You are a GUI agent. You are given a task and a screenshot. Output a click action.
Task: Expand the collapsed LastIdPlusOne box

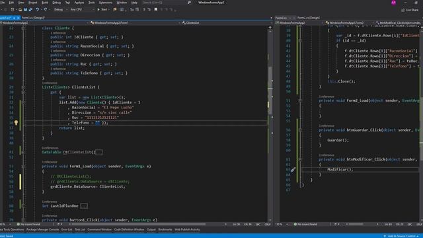84,206
